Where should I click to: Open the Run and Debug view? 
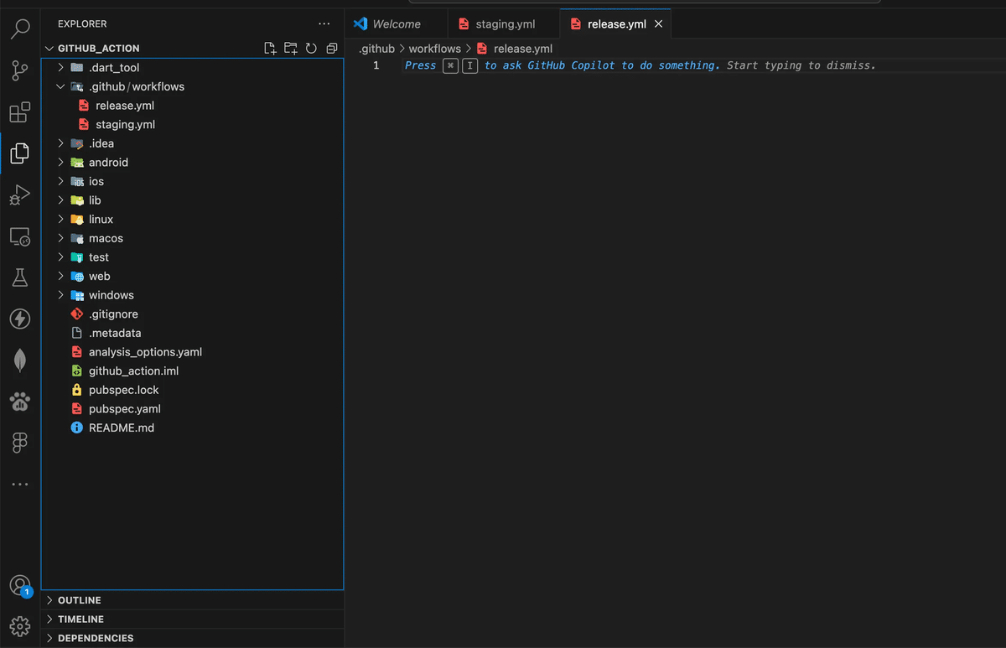[20, 194]
